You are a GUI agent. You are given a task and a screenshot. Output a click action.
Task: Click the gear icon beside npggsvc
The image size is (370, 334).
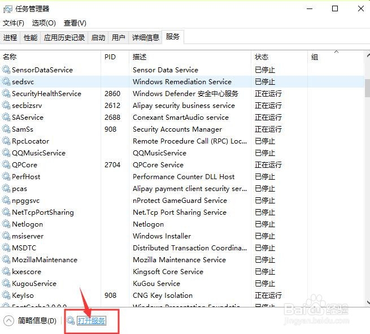tap(6, 200)
